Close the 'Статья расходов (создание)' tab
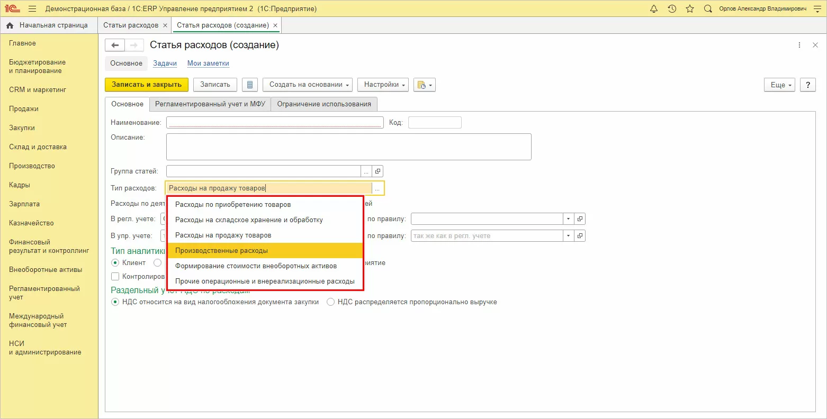The height and width of the screenshot is (419, 827). (275, 25)
